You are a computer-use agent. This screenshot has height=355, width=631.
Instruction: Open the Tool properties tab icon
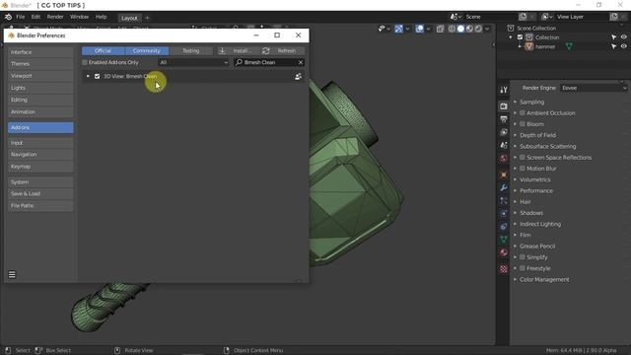pyautogui.click(x=504, y=90)
